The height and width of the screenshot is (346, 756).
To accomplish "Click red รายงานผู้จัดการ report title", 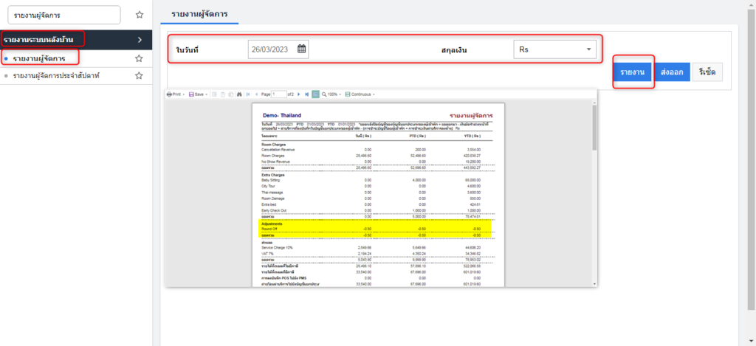I will [x=470, y=116].
